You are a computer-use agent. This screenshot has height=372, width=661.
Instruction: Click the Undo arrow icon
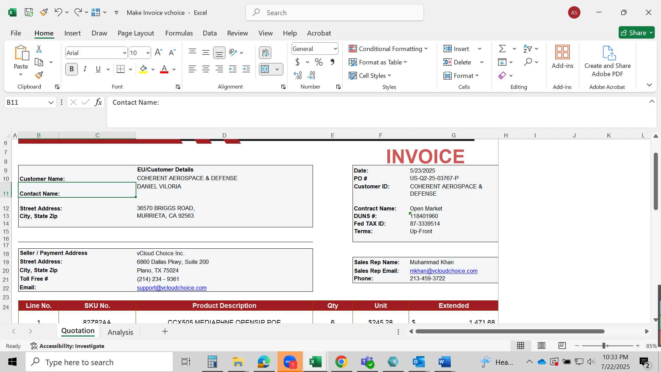(58, 12)
